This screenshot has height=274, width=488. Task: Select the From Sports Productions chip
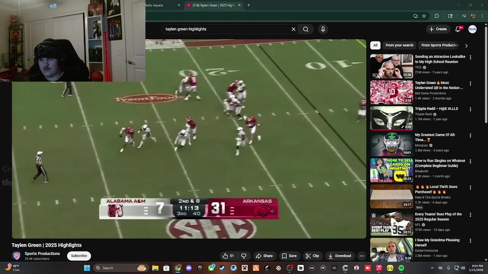click(x=440, y=45)
